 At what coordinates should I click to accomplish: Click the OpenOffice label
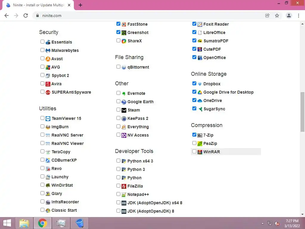point(214,58)
